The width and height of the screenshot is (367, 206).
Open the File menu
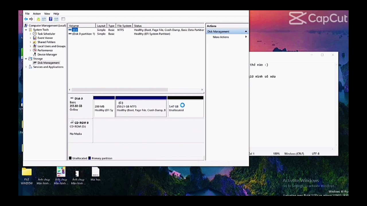(27, 14)
